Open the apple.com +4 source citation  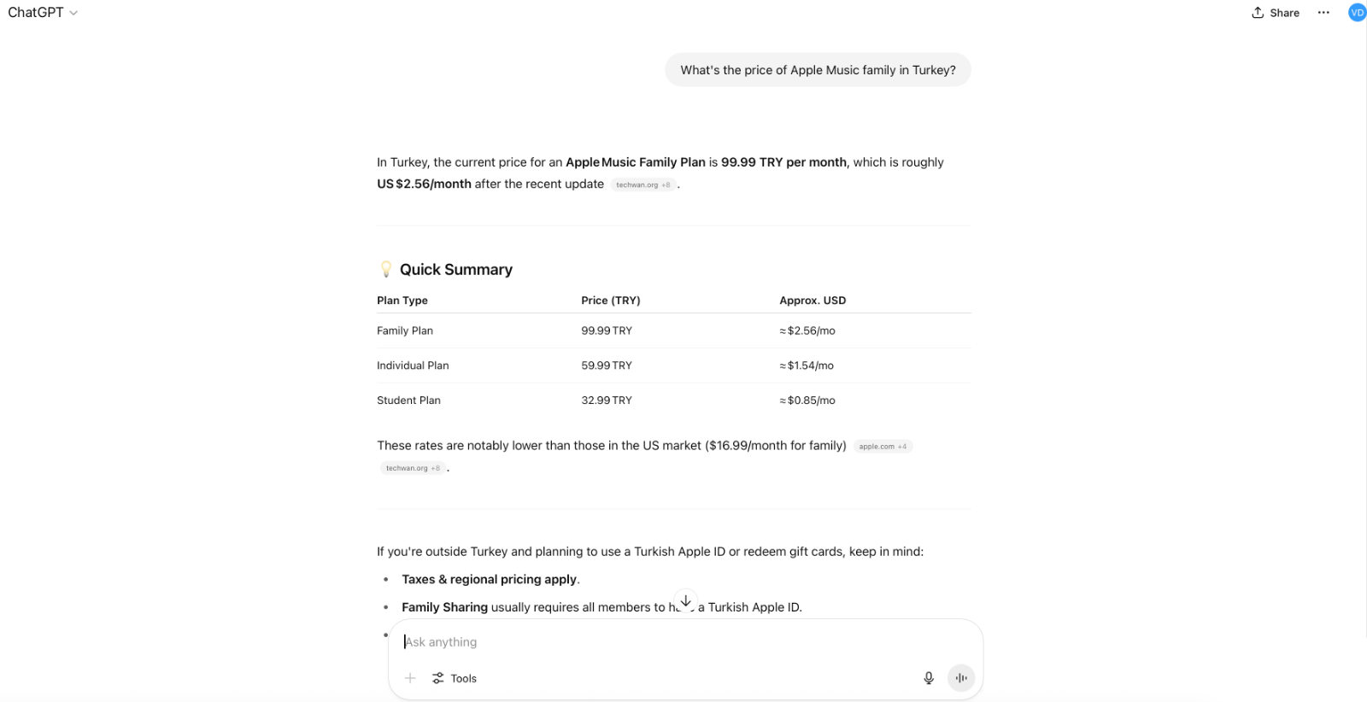(x=883, y=446)
